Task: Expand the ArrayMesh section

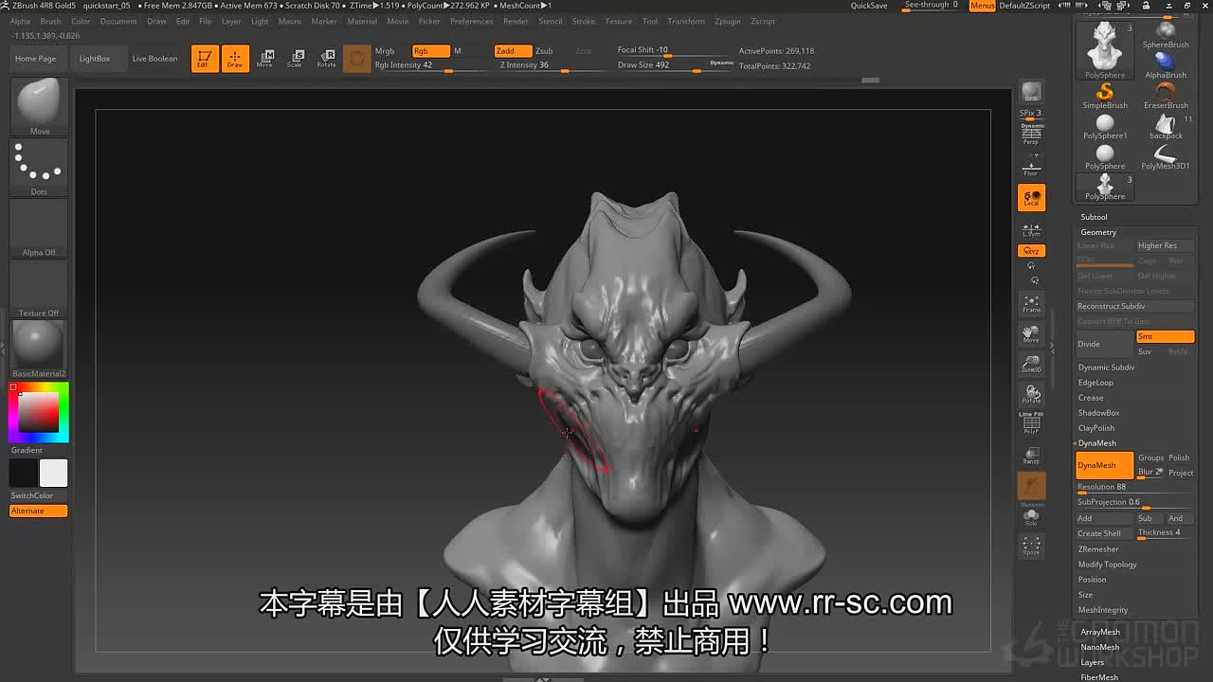Action: click(1100, 632)
